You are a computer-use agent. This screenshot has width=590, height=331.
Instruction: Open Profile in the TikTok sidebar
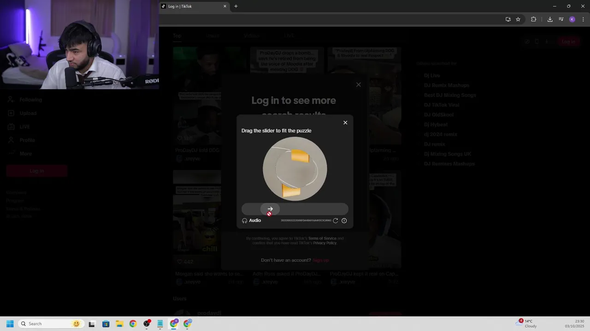coord(21,140)
